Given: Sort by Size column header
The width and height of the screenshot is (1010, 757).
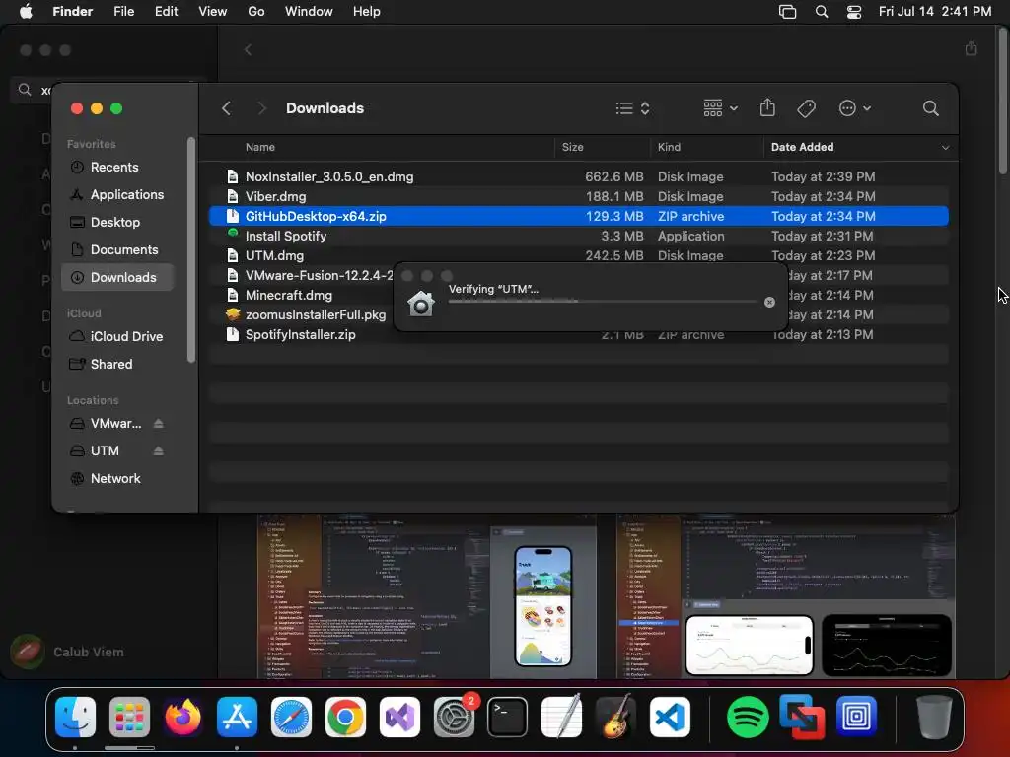Looking at the screenshot, I should pos(573,147).
